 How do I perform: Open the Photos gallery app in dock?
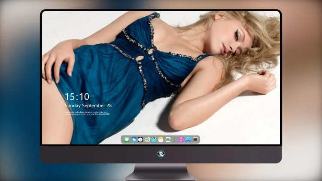[168, 139]
